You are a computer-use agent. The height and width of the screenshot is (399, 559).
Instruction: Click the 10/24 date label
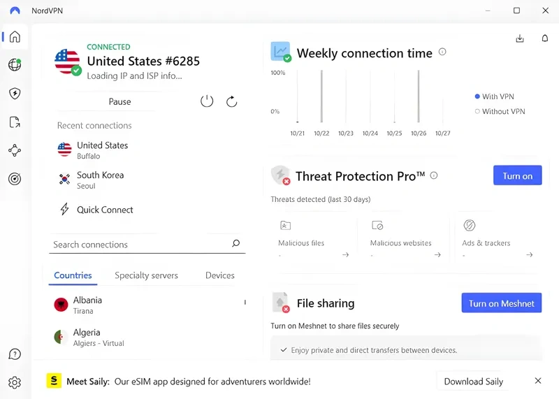[x=370, y=133]
